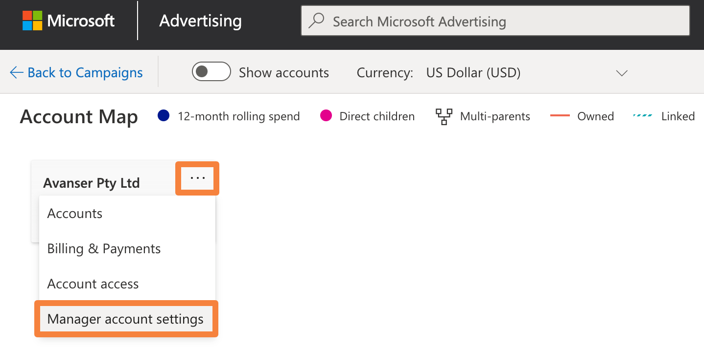Select Manager account settings option
The width and height of the screenshot is (704, 350).
[x=125, y=319]
